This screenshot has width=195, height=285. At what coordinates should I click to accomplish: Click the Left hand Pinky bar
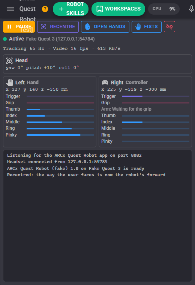coord(60,135)
